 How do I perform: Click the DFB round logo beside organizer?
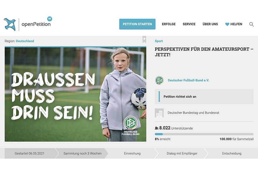coord(159,80)
